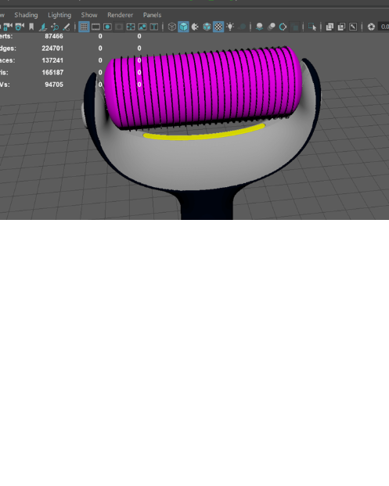389x486 pixels.
Task: Toggle Multisample Anti-aliasing icon
Action: [283, 27]
